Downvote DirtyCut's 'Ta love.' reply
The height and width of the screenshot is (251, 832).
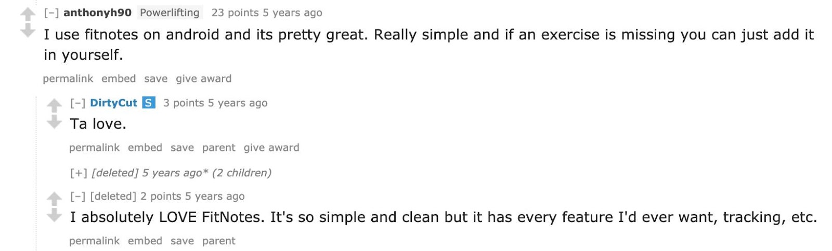click(x=54, y=122)
